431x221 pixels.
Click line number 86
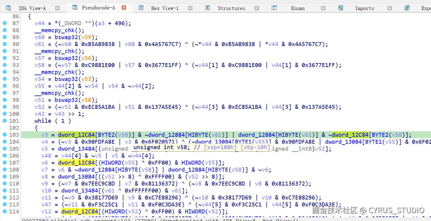[16, 16]
